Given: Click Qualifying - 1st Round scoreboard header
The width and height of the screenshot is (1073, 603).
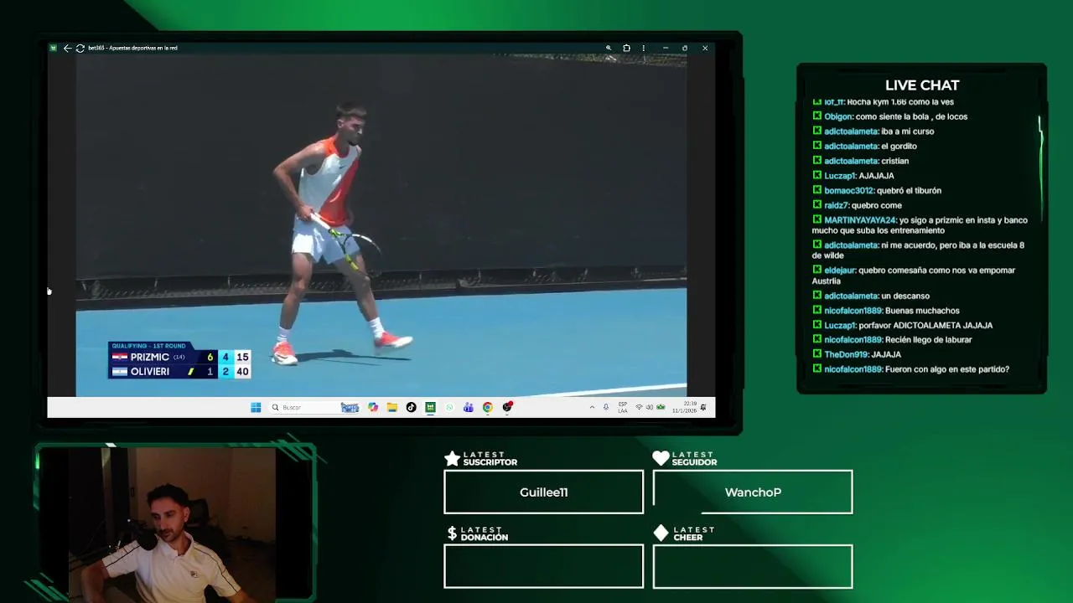Looking at the screenshot, I should pyautogui.click(x=148, y=346).
